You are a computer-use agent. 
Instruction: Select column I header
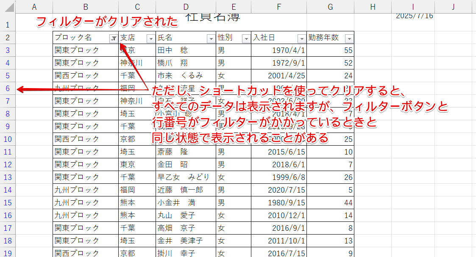click(x=413, y=7)
